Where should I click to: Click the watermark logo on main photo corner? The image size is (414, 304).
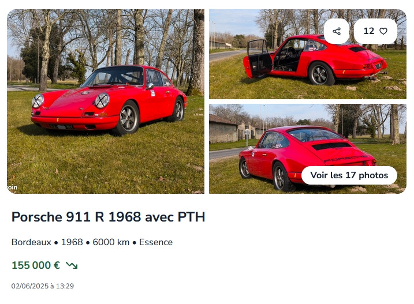(x=12, y=187)
